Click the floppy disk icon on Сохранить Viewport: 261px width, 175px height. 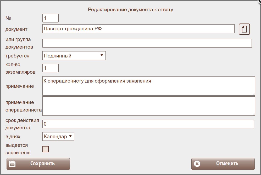pyautogui.click(x=12, y=164)
